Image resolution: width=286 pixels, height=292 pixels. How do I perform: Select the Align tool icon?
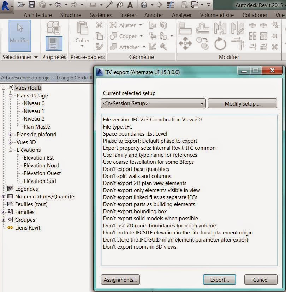click(x=185, y=28)
